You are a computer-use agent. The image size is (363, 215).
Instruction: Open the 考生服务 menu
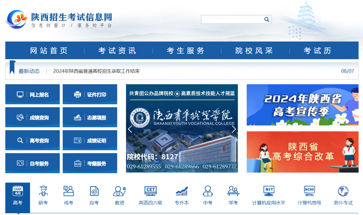click(x=186, y=50)
